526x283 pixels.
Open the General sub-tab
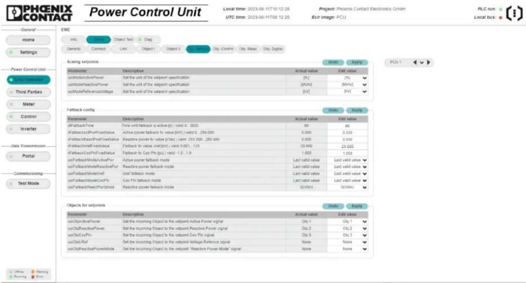click(74, 49)
